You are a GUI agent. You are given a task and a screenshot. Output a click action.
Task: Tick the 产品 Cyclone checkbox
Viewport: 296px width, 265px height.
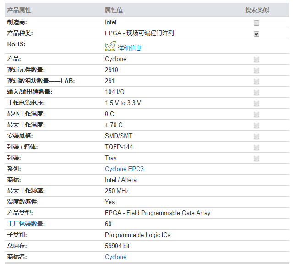(x=257, y=60)
